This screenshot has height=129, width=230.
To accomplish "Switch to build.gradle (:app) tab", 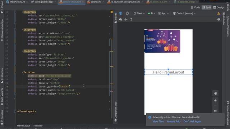I will coord(42,2).
